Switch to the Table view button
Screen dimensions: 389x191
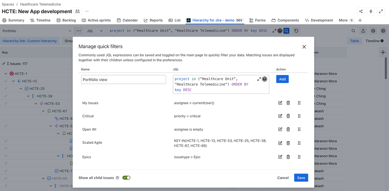[x=355, y=41]
